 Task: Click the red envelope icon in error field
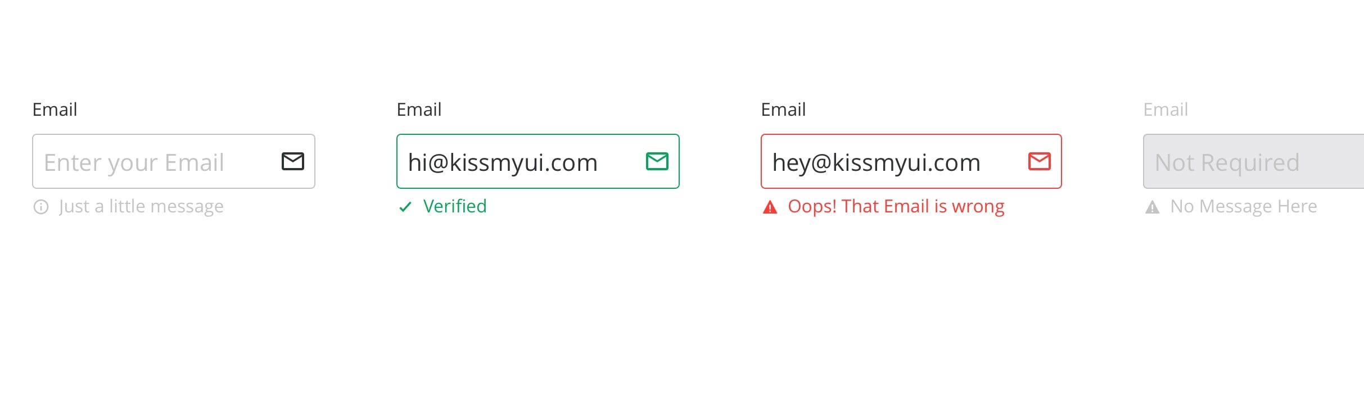(x=1040, y=161)
